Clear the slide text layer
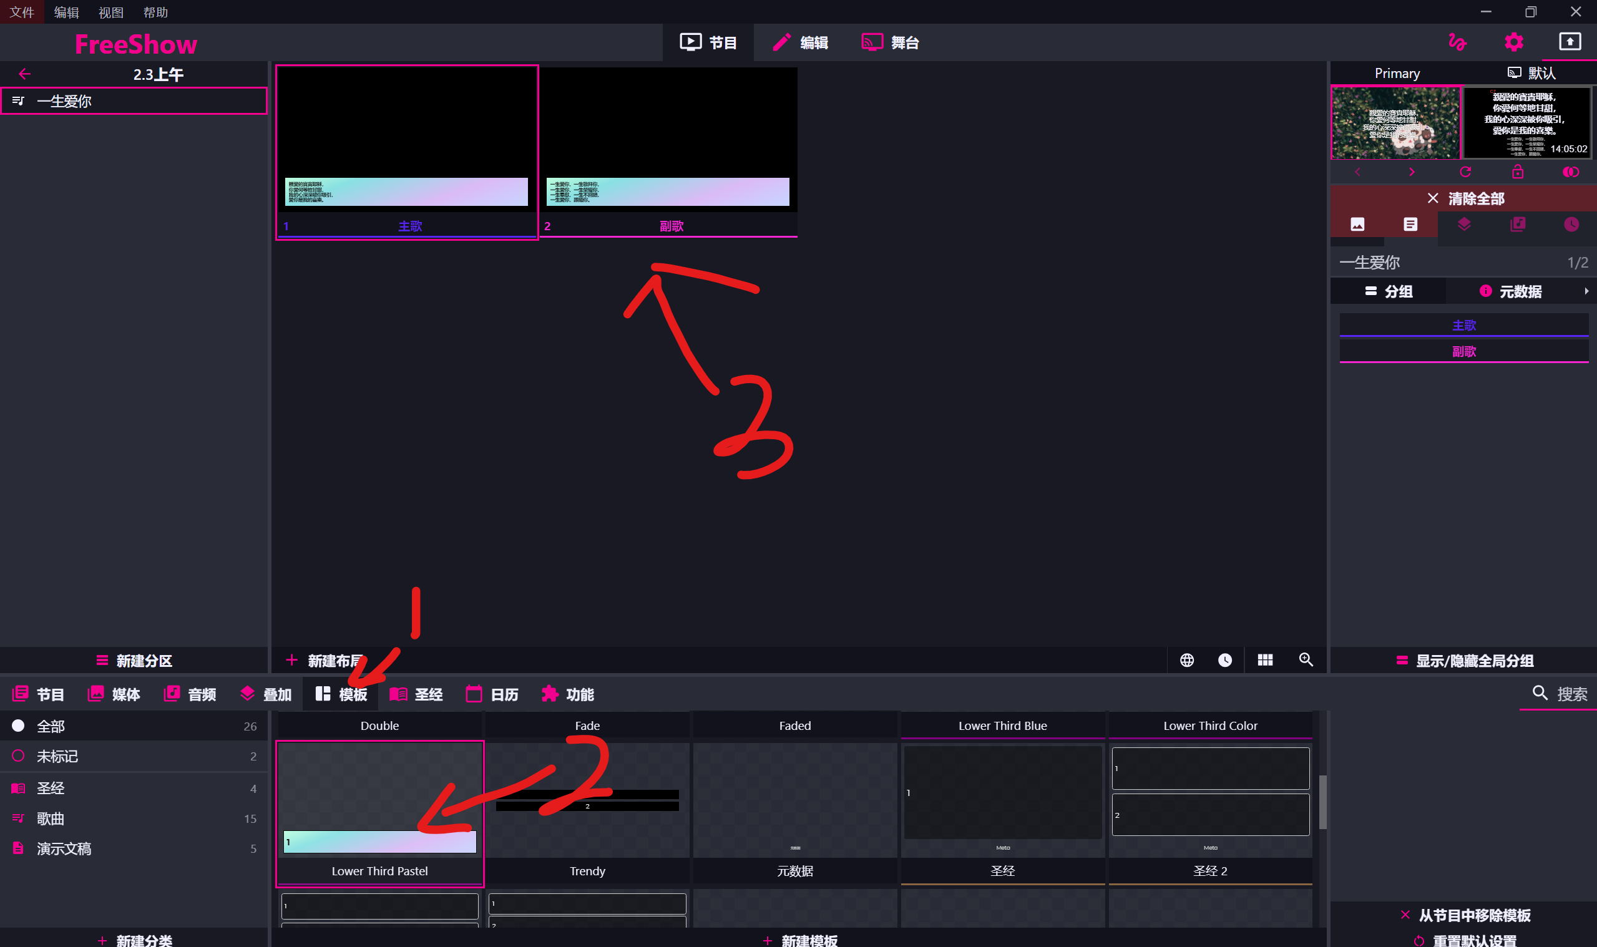 point(1410,225)
